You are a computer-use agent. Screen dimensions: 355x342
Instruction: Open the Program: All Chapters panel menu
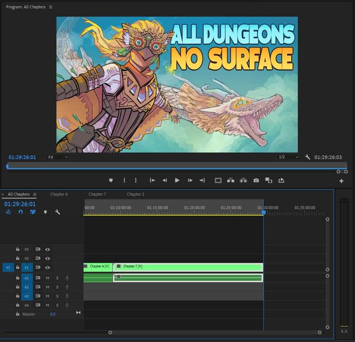pos(51,7)
